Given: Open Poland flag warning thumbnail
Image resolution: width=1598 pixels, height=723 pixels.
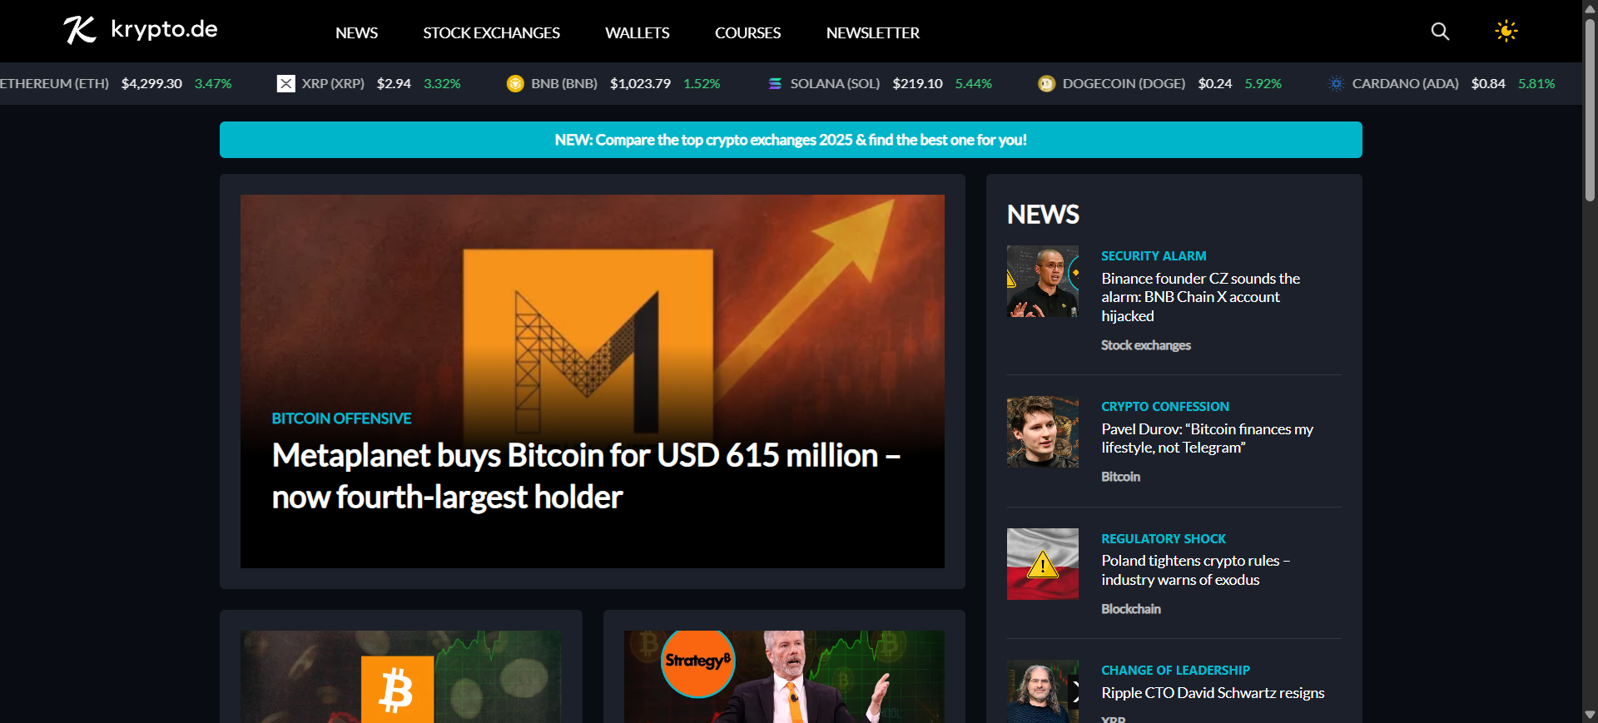Looking at the screenshot, I should (x=1042, y=564).
